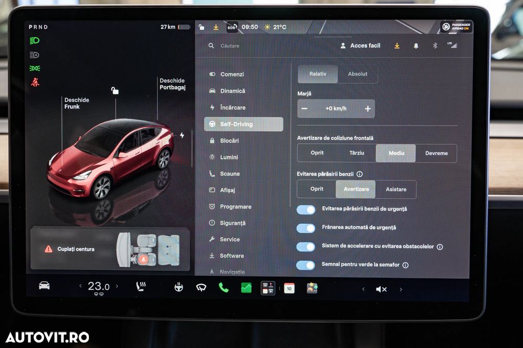523x348 pixels.
Task: Open the Afișaj menu
Action: [244, 190]
